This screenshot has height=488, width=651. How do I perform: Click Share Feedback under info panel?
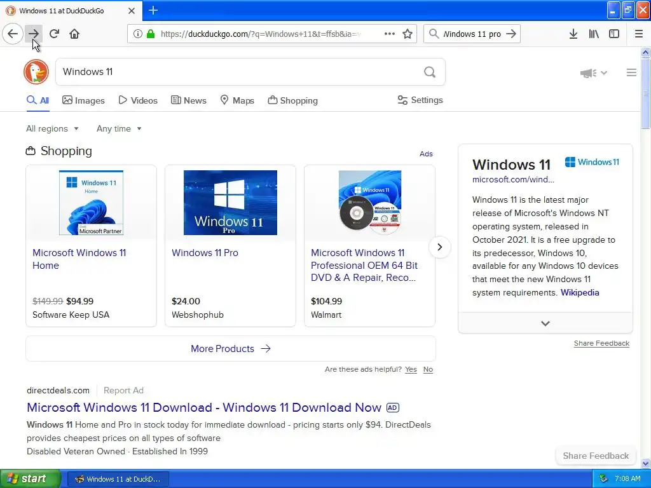point(601,343)
